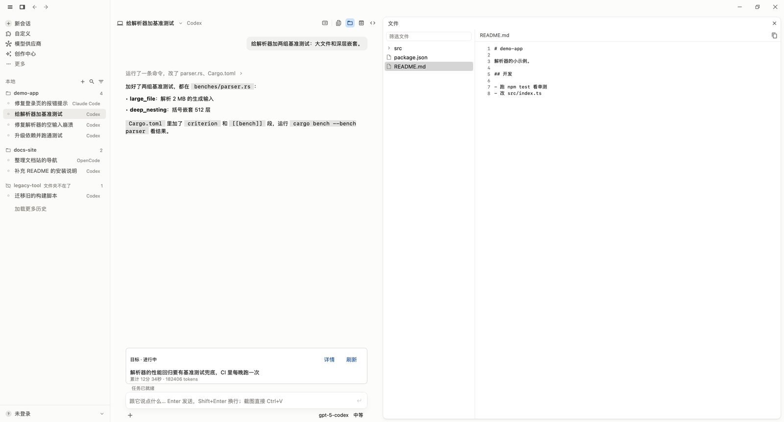Toggle the files folder panel icon

350,23
